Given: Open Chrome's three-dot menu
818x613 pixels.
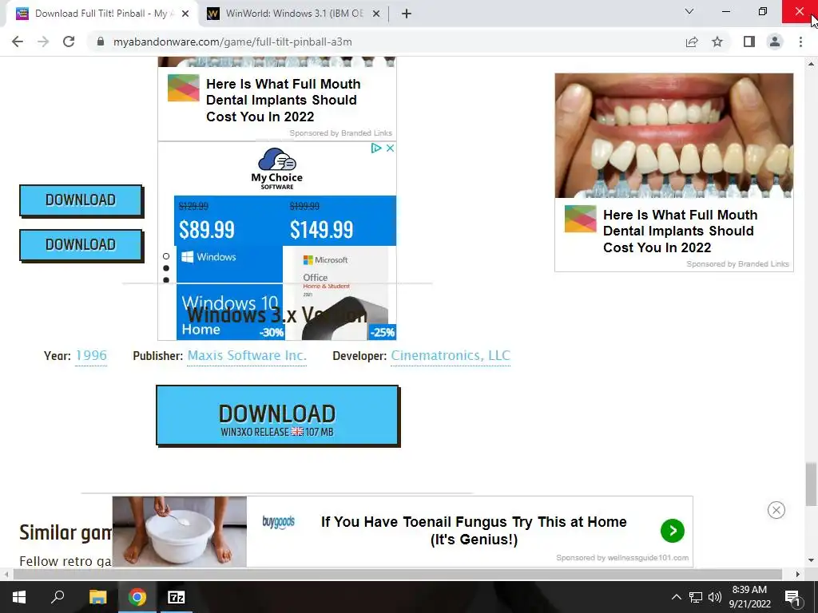Looking at the screenshot, I should [800, 42].
